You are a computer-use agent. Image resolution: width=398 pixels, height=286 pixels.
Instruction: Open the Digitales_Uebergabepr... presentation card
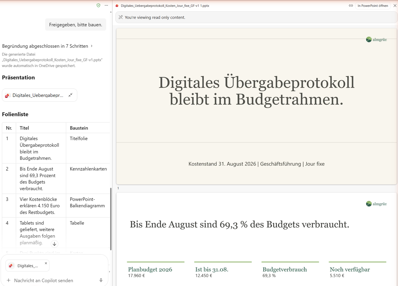40,95
